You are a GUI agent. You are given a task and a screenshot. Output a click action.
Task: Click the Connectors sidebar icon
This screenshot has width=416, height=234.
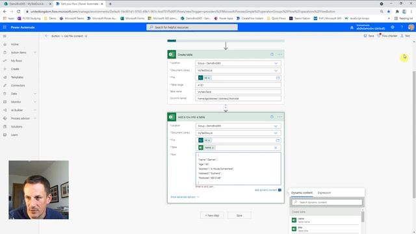(x=5, y=85)
